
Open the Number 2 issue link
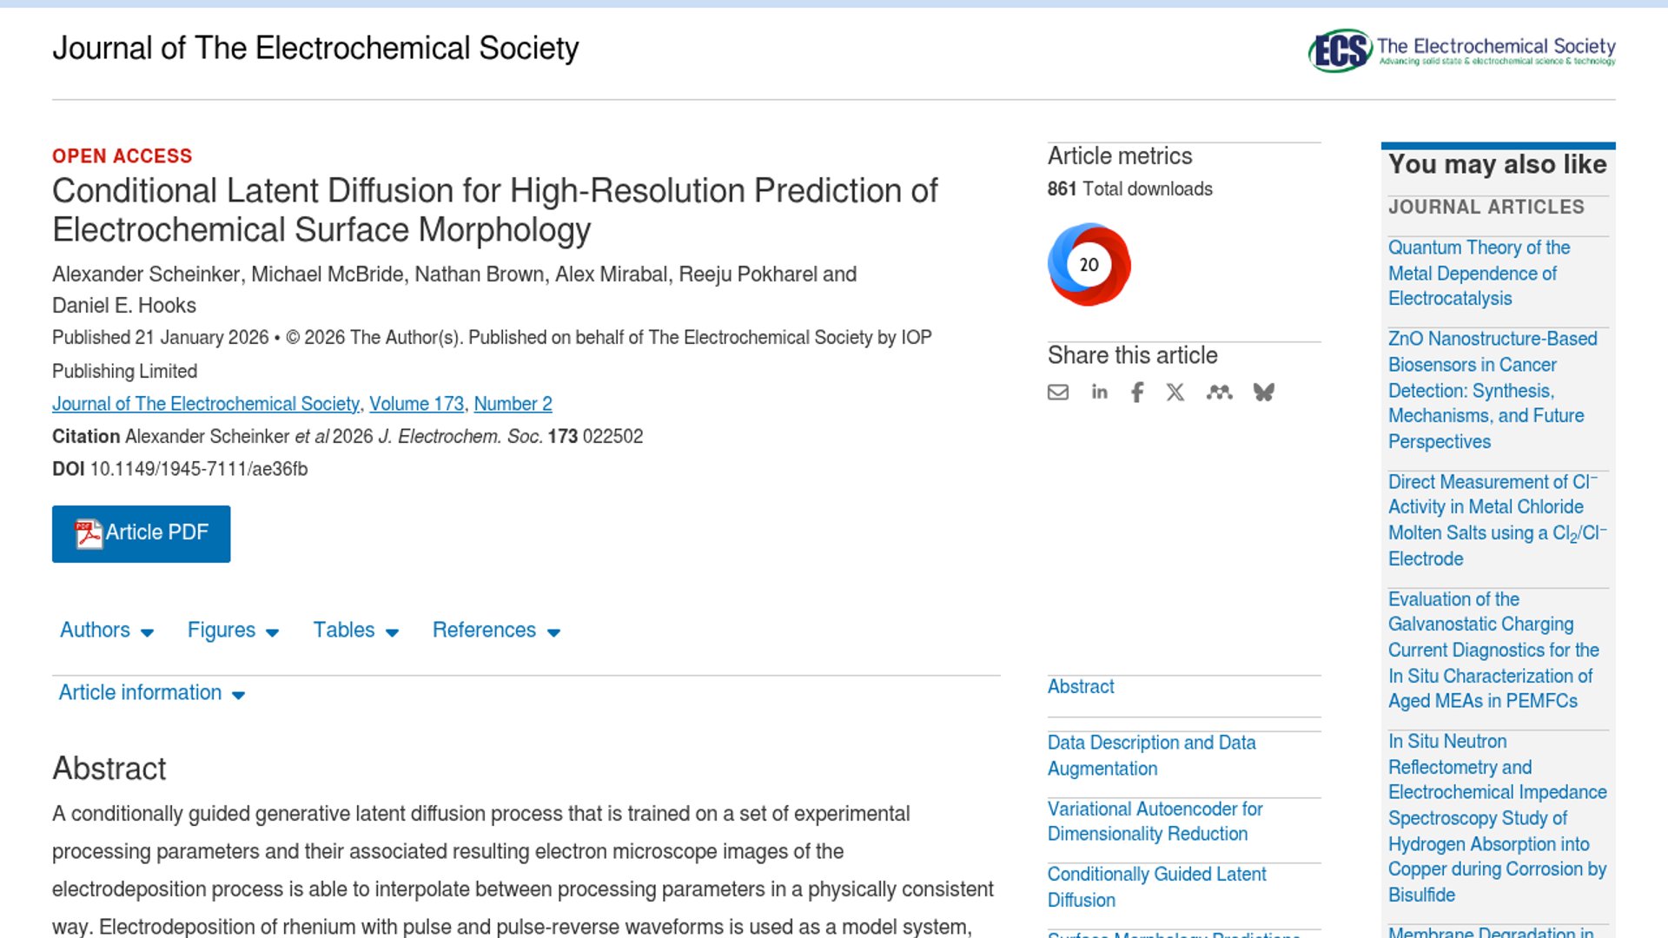pos(513,404)
